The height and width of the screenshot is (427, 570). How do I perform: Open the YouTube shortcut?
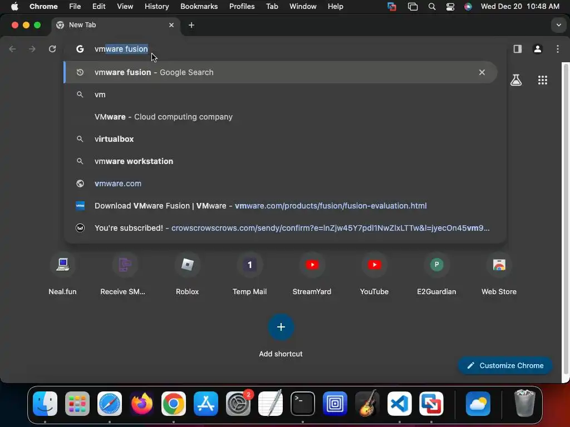[x=374, y=274]
